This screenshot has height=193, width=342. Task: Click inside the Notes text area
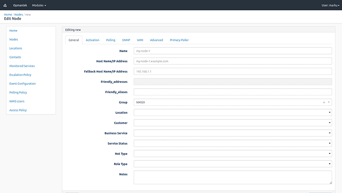click(233, 177)
